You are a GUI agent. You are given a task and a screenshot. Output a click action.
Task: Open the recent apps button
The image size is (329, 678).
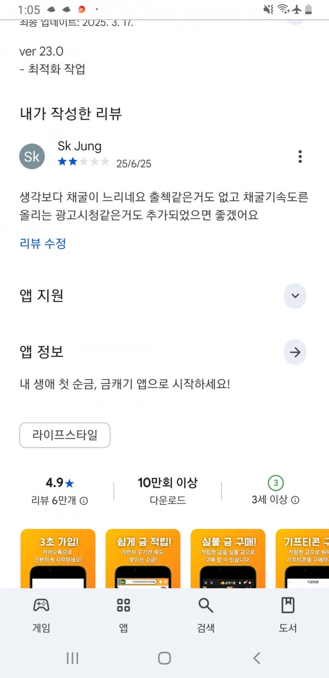tap(72, 658)
